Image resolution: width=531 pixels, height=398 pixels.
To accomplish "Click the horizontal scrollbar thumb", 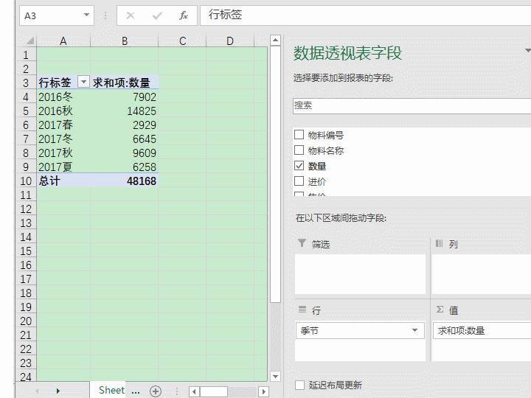I will coord(213,391).
